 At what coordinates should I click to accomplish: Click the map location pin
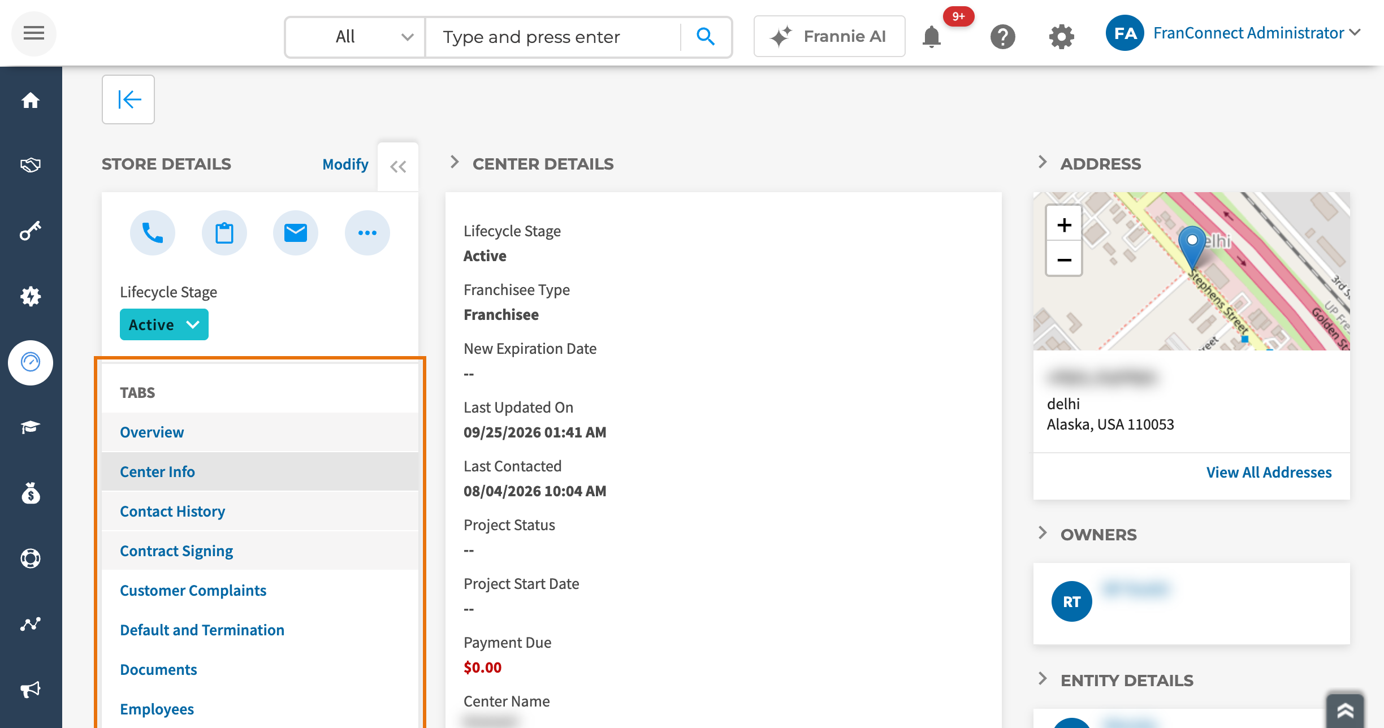[x=1192, y=248]
